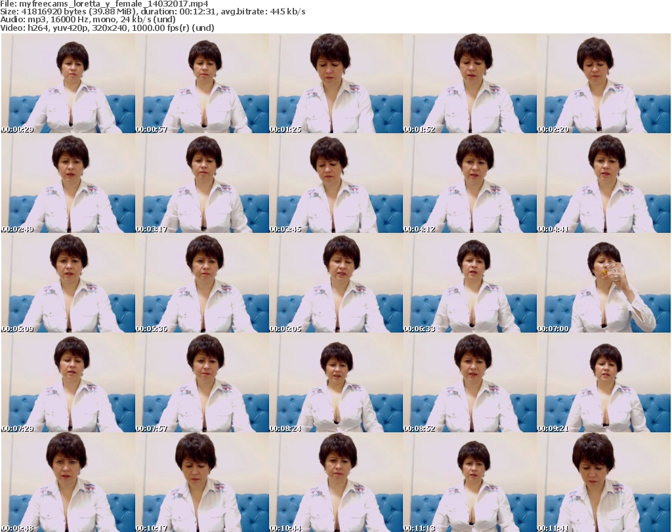Click the Size and duration info line
Viewport: 672px width, 532px height.
(152, 12)
